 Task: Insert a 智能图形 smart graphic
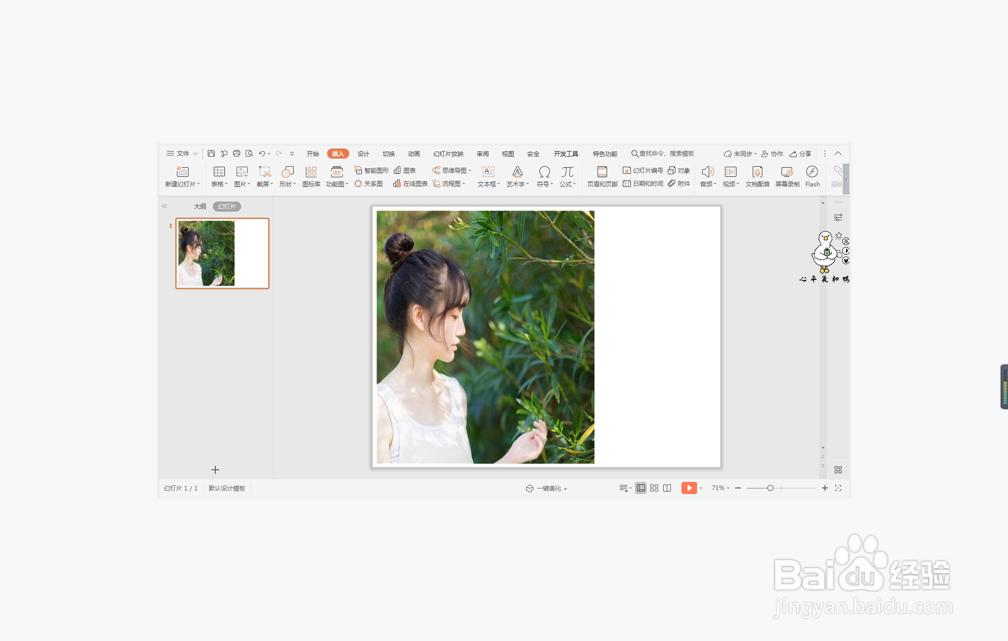pyautogui.click(x=372, y=170)
